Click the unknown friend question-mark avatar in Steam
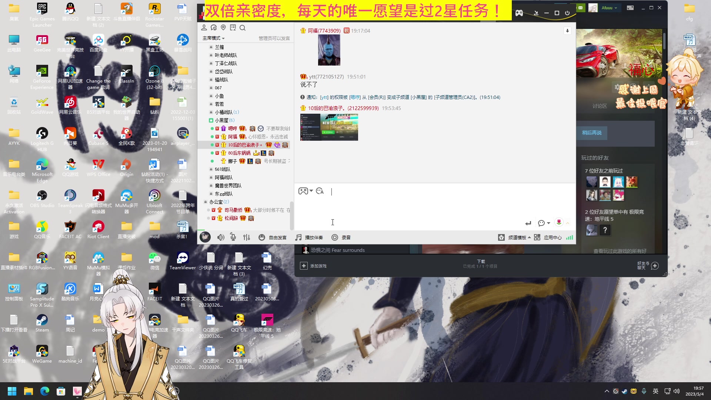Screen dimensions: 711x400 click(605, 230)
